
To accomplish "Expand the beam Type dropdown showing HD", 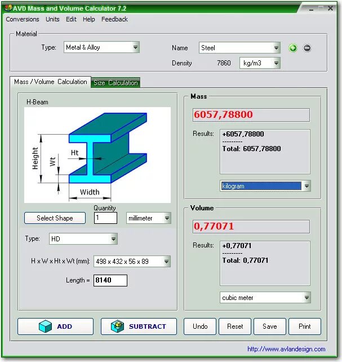I will (x=83, y=239).
